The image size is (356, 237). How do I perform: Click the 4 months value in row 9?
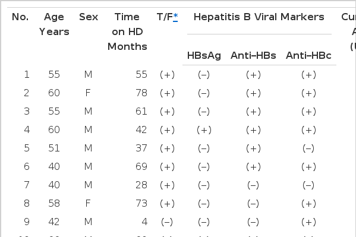click(x=144, y=222)
